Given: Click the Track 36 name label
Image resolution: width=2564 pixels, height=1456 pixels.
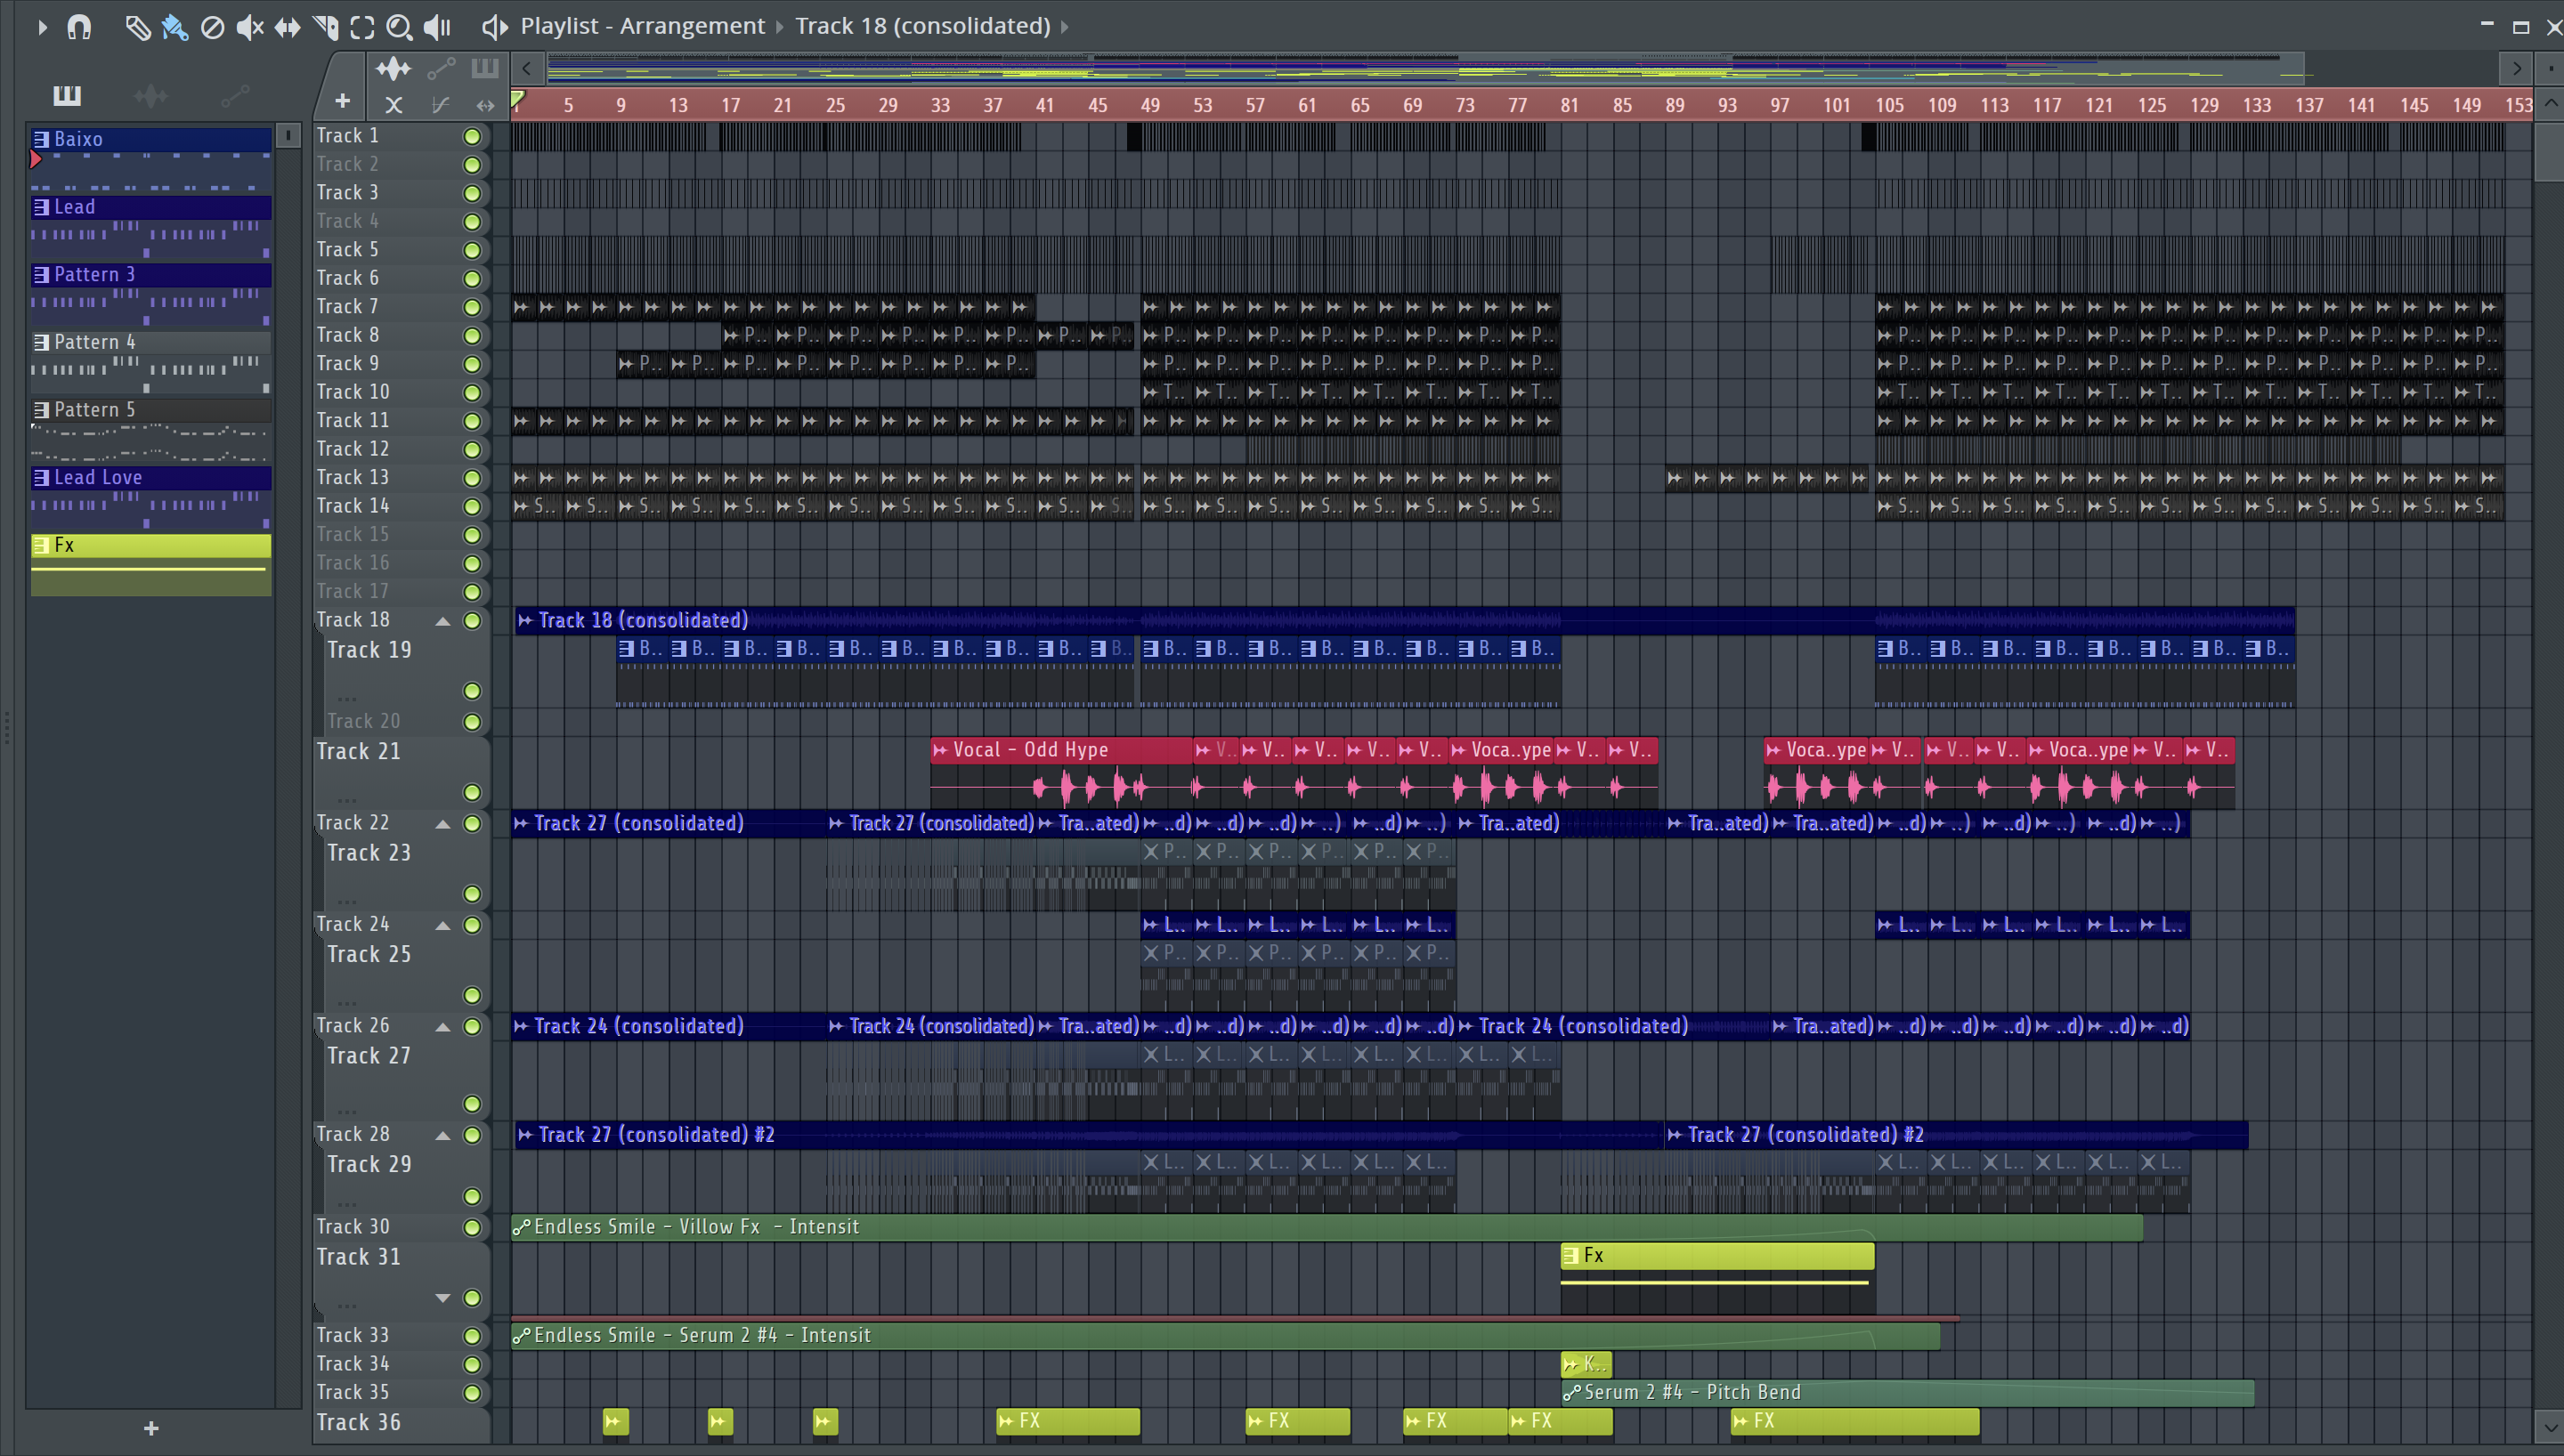Looking at the screenshot, I should coord(358,1422).
